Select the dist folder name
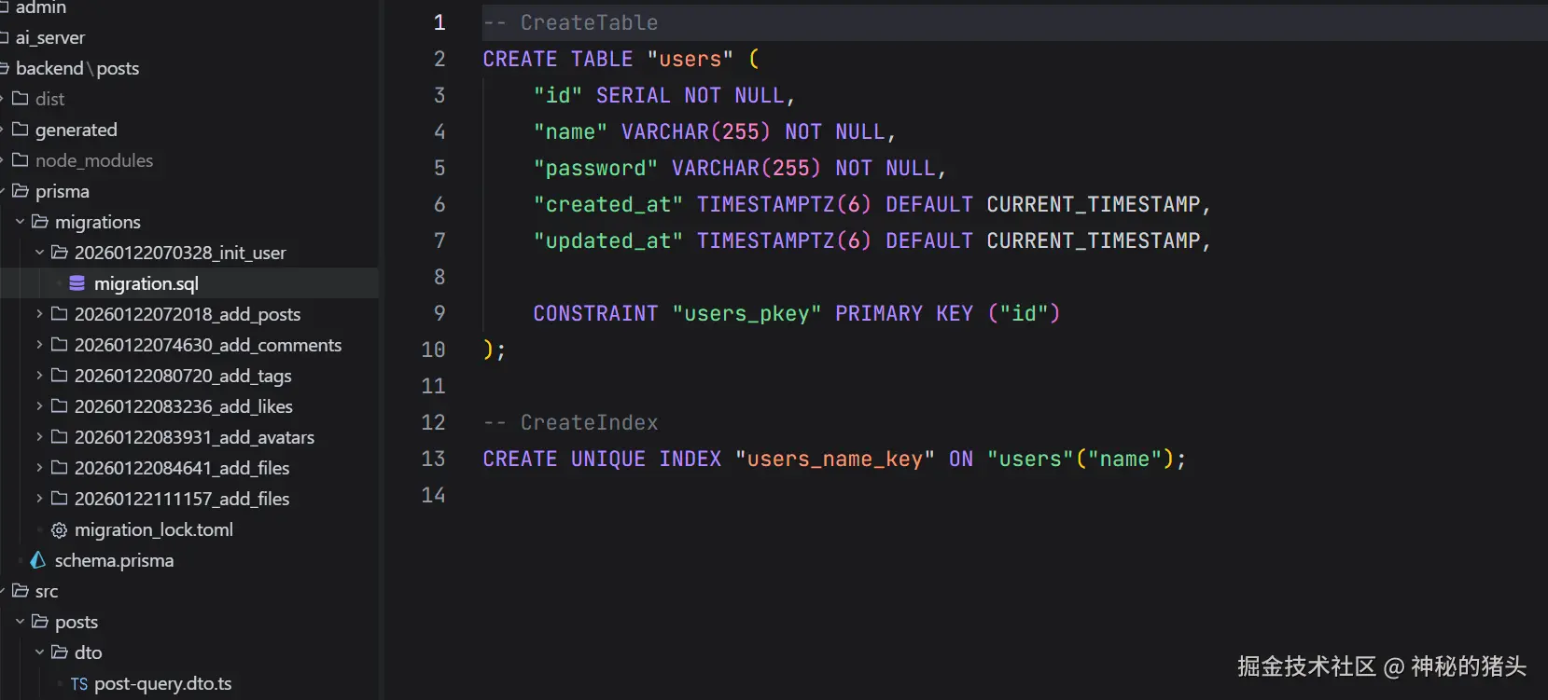Viewport: 1548px width, 700px height. pyautogui.click(x=49, y=99)
